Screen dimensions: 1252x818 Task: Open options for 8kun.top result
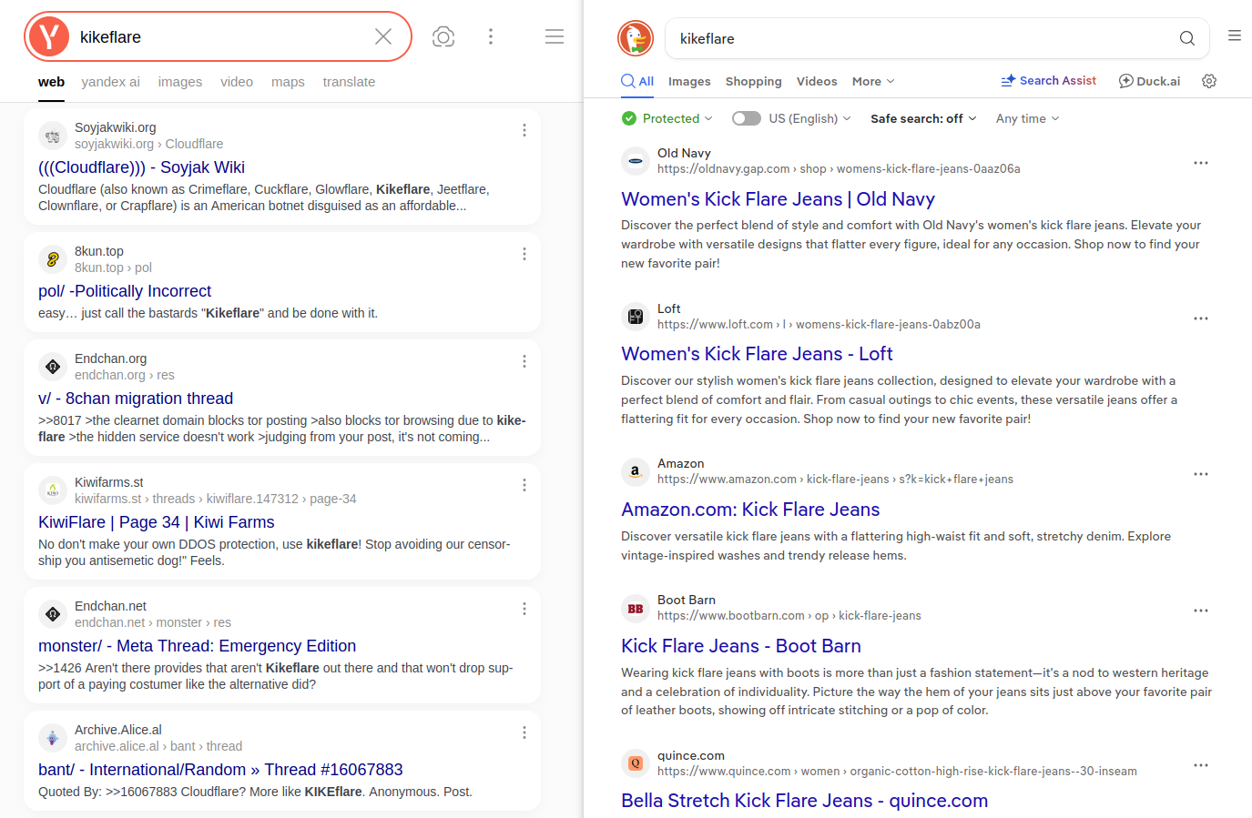click(x=524, y=254)
